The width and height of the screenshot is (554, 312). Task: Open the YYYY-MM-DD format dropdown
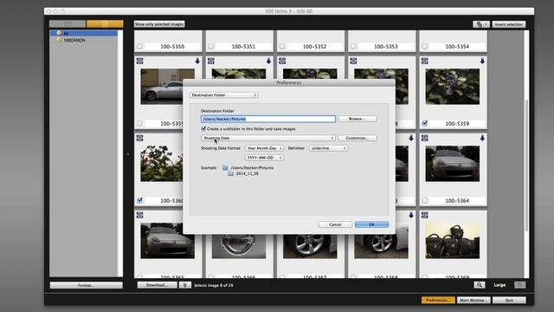pyautogui.click(x=264, y=158)
